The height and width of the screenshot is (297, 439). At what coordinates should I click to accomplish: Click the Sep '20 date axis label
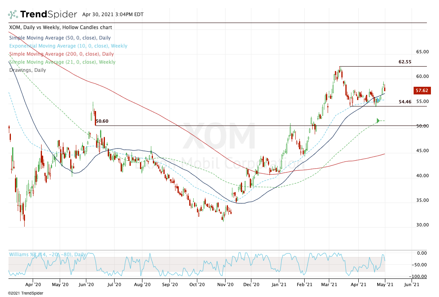pos(170,284)
